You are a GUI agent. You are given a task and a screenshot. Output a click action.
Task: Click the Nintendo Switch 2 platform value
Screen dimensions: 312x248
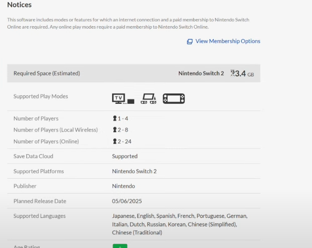point(134,171)
